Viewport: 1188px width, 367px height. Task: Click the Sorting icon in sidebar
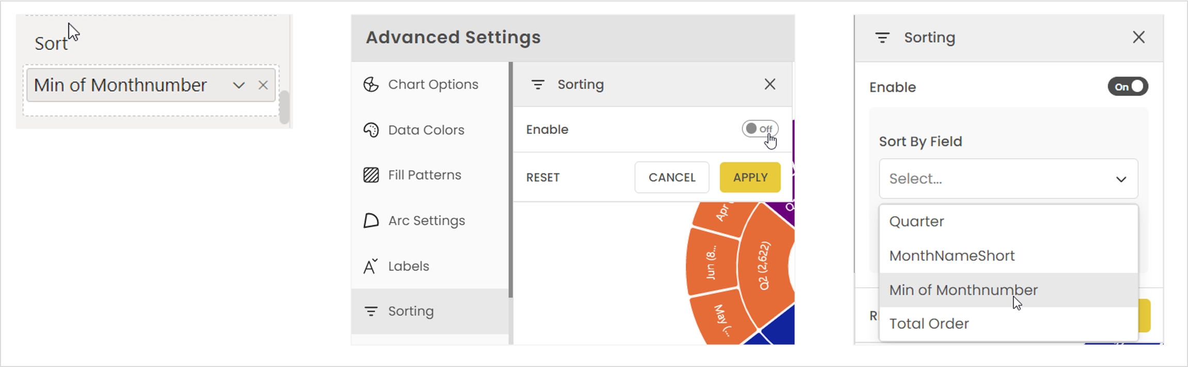tap(371, 311)
